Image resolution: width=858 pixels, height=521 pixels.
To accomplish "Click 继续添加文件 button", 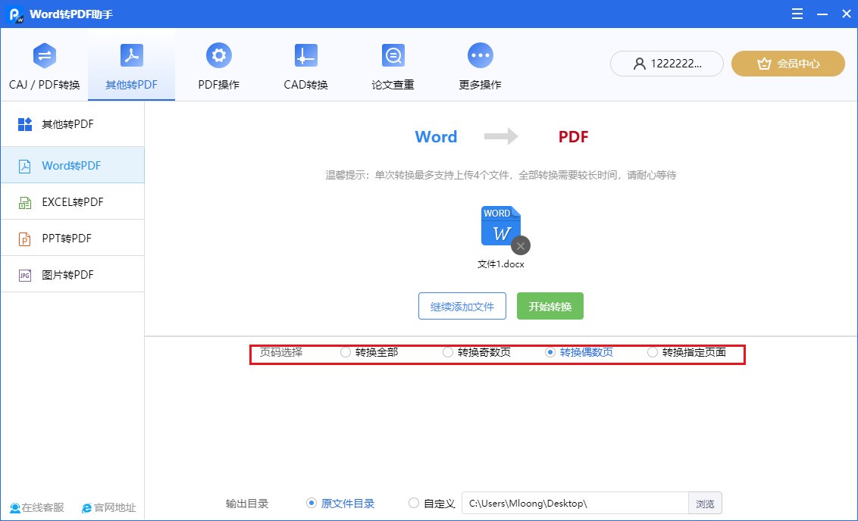I will click(462, 306).
